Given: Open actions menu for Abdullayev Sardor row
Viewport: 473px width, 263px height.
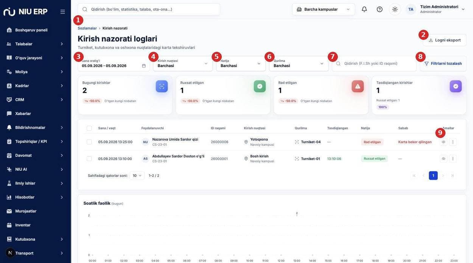Looking at the screenshot, I should pos(453,159).
